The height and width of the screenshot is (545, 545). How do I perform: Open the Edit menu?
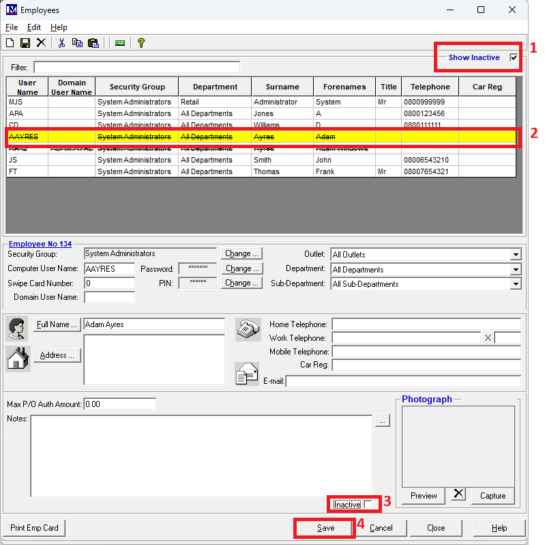pyautogui.click(x=33, y=27)
